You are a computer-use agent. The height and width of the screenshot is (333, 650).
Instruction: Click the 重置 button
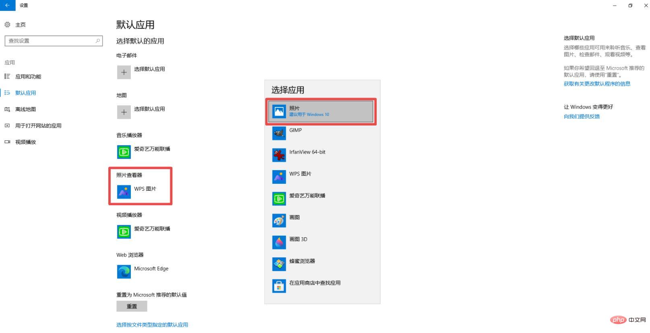tap(132, 306)
